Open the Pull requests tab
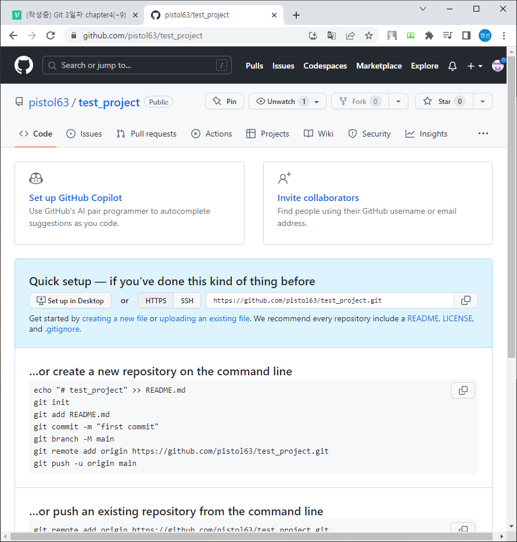The width and height of the screenshot is (517, 542). [x=146, y=134]
